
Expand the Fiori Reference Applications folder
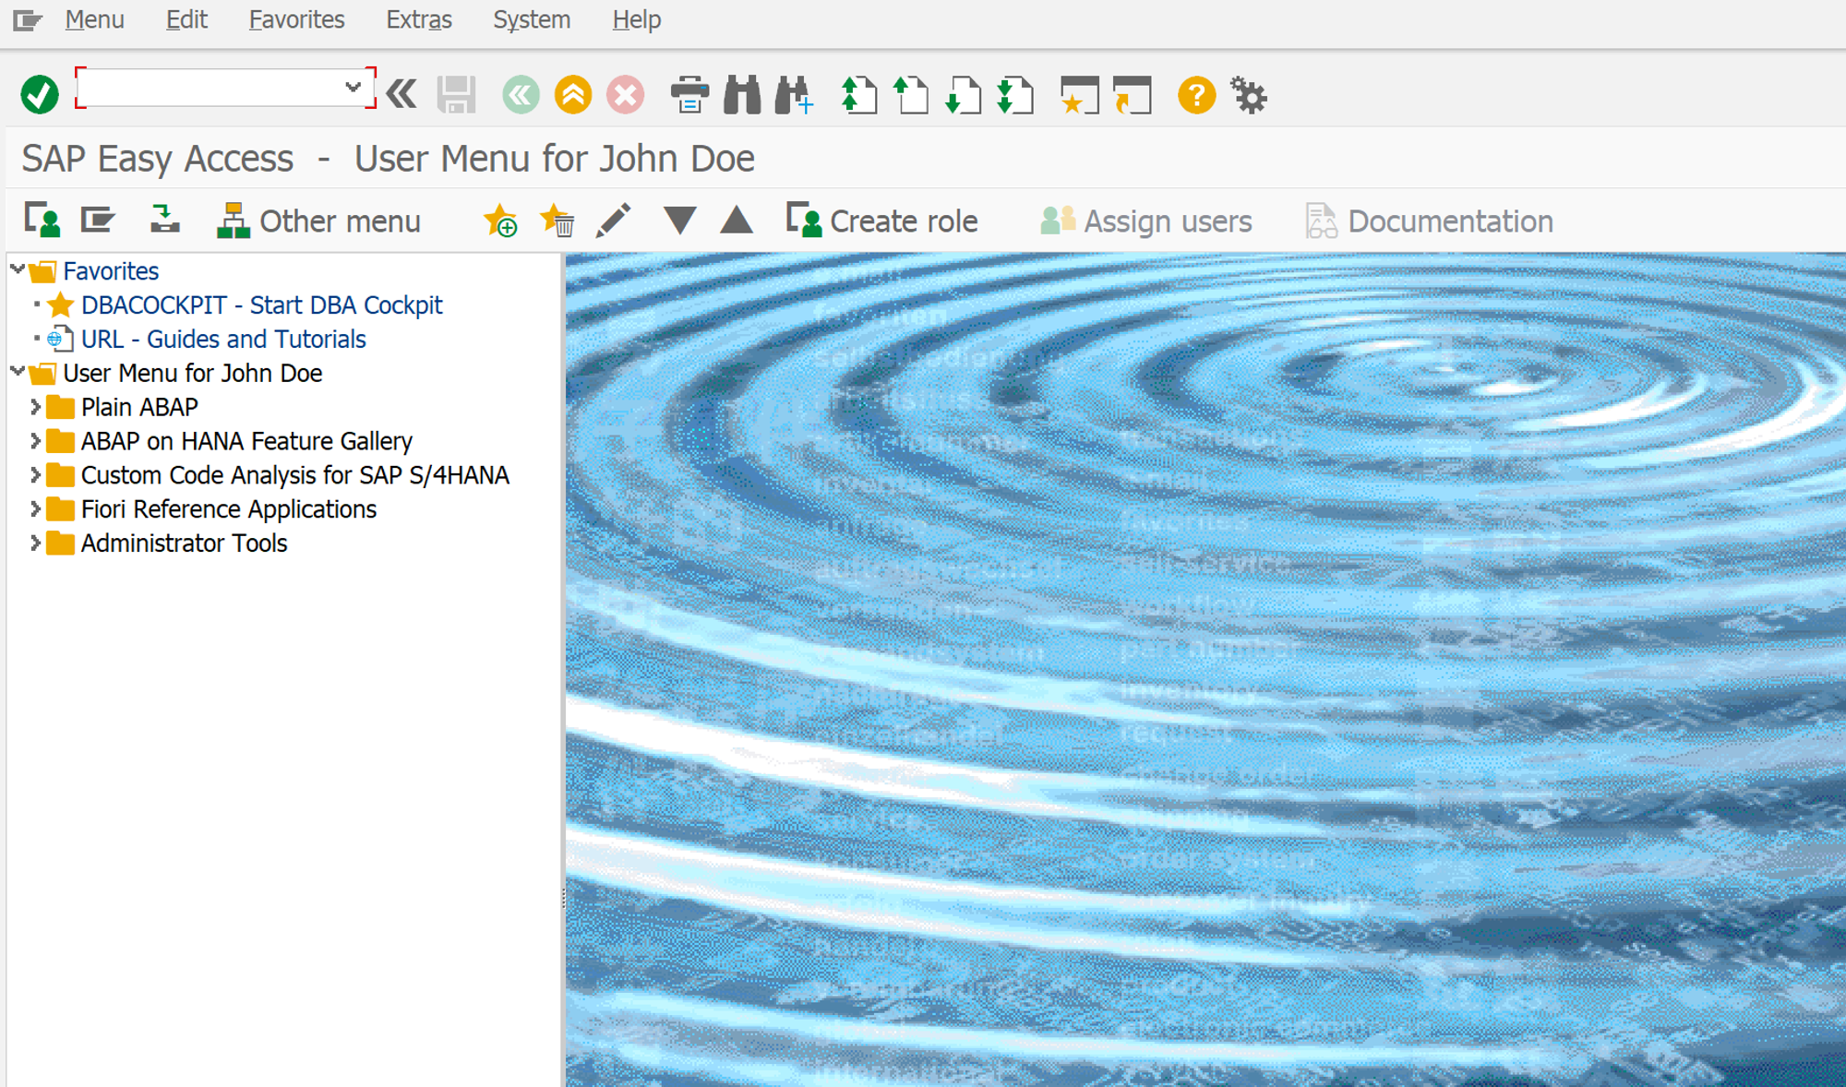[35, 508]
